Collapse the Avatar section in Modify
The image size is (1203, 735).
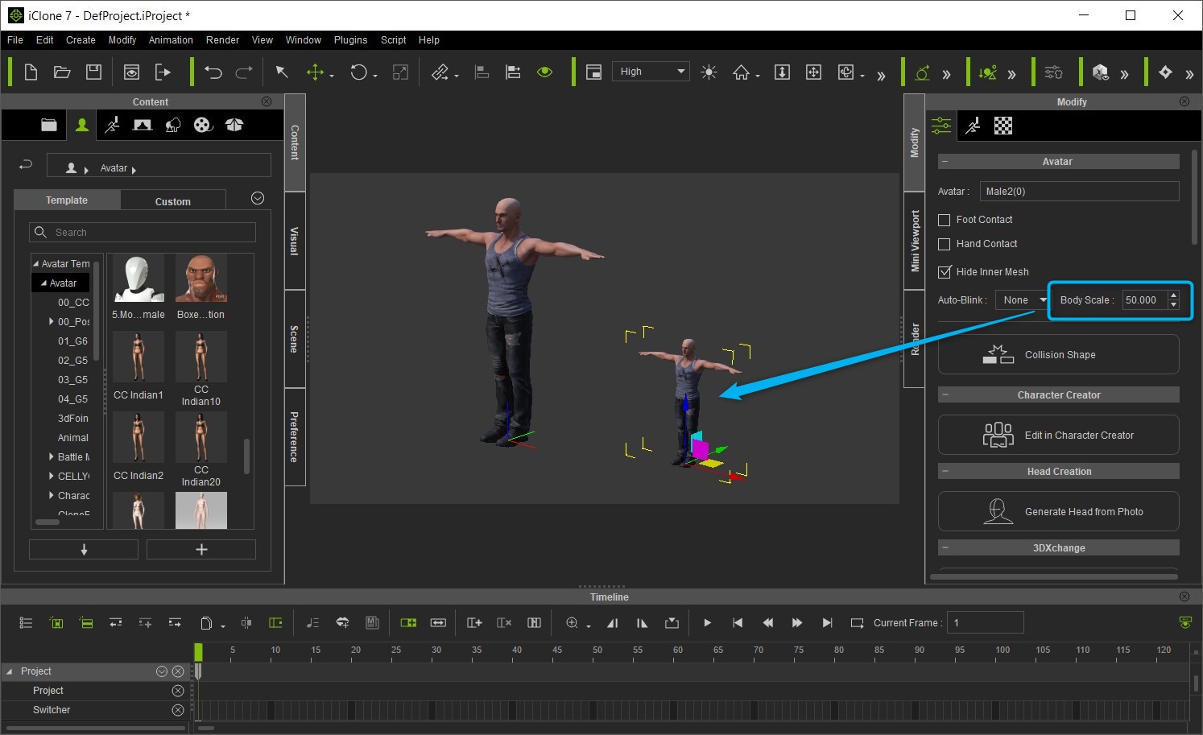945,162
